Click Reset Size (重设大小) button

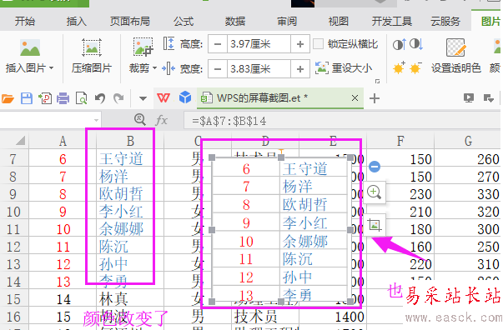(x=344, y=68)
